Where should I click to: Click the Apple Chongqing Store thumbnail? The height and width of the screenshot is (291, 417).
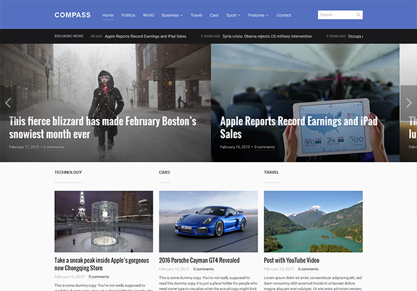click(x=104, y=222)
